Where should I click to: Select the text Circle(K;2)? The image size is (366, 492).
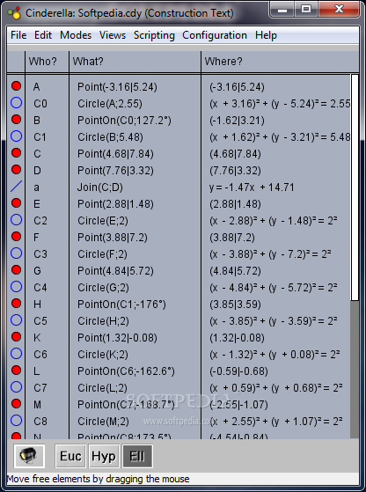pyautogui.click(x=103, y=355)
